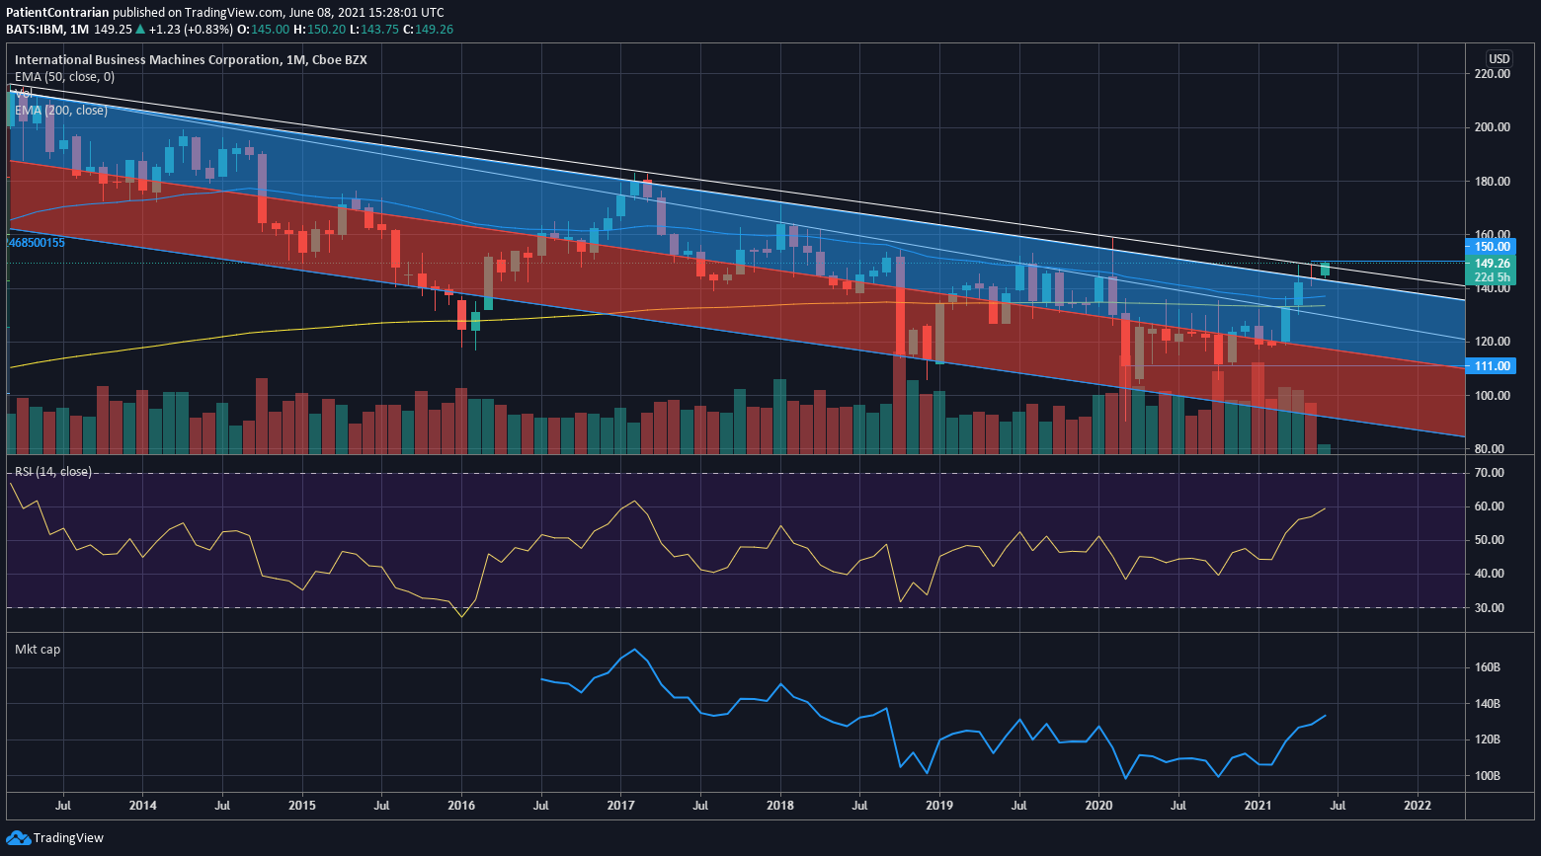Click 2017 on the time axis
The width and height of the screenshot is (1541, 856).
point(620,806)
